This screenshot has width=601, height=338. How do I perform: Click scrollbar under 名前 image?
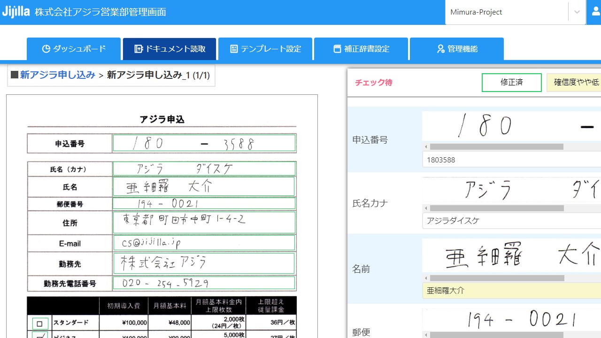pyautogui.click(x=497, y=278)
